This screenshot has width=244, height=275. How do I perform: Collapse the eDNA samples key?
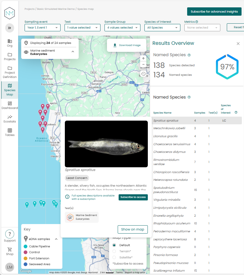[56, 239]
